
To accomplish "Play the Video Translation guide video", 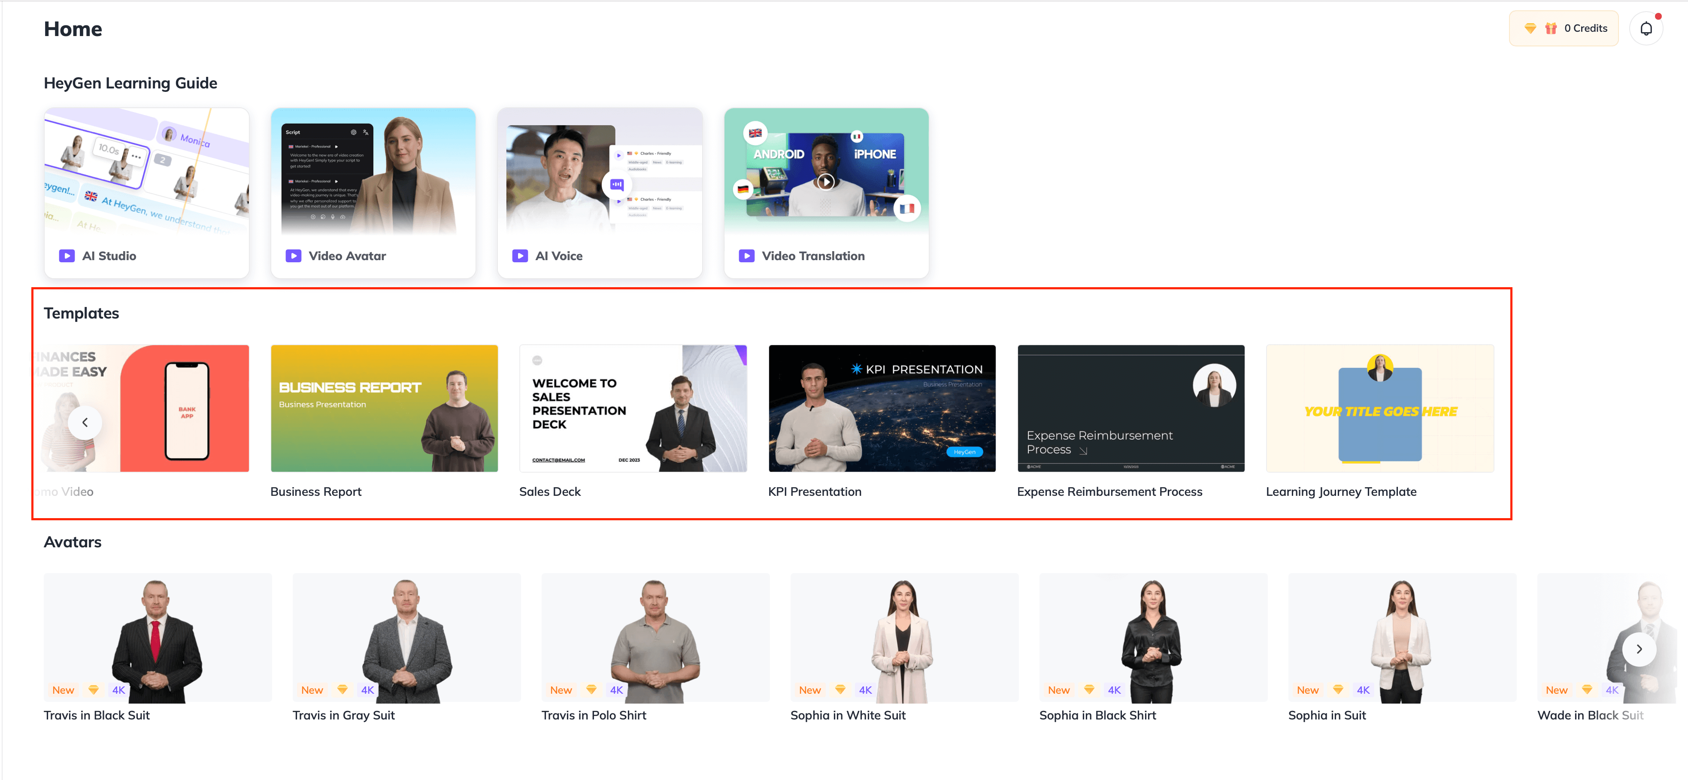I will click(x=826, y=182).
